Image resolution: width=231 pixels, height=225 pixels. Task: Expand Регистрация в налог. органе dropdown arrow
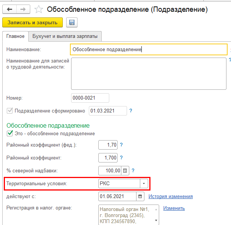point(157,222)
